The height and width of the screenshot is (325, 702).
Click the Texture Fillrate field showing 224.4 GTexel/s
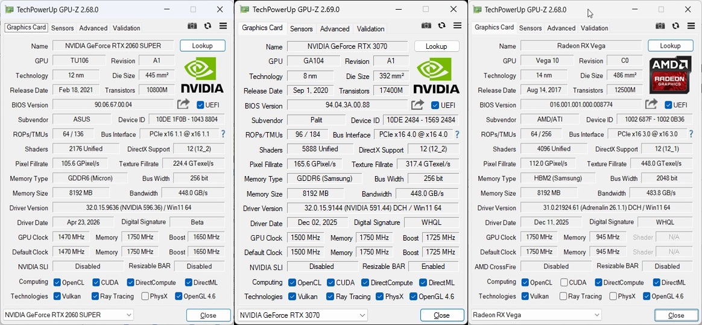coord(194,163)
